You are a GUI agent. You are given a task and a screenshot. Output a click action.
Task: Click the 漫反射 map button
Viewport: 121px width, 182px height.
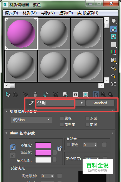pos(55,153)
